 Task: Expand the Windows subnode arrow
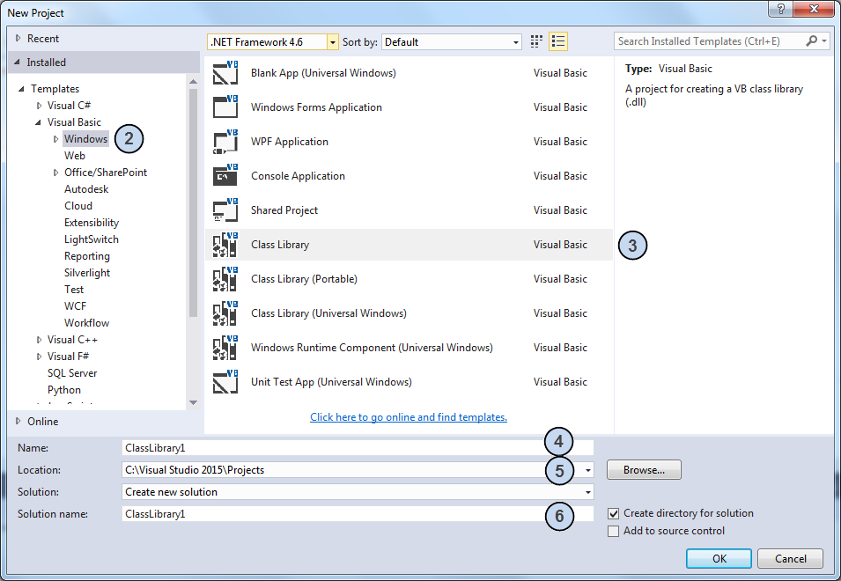[x=55, y=139]
